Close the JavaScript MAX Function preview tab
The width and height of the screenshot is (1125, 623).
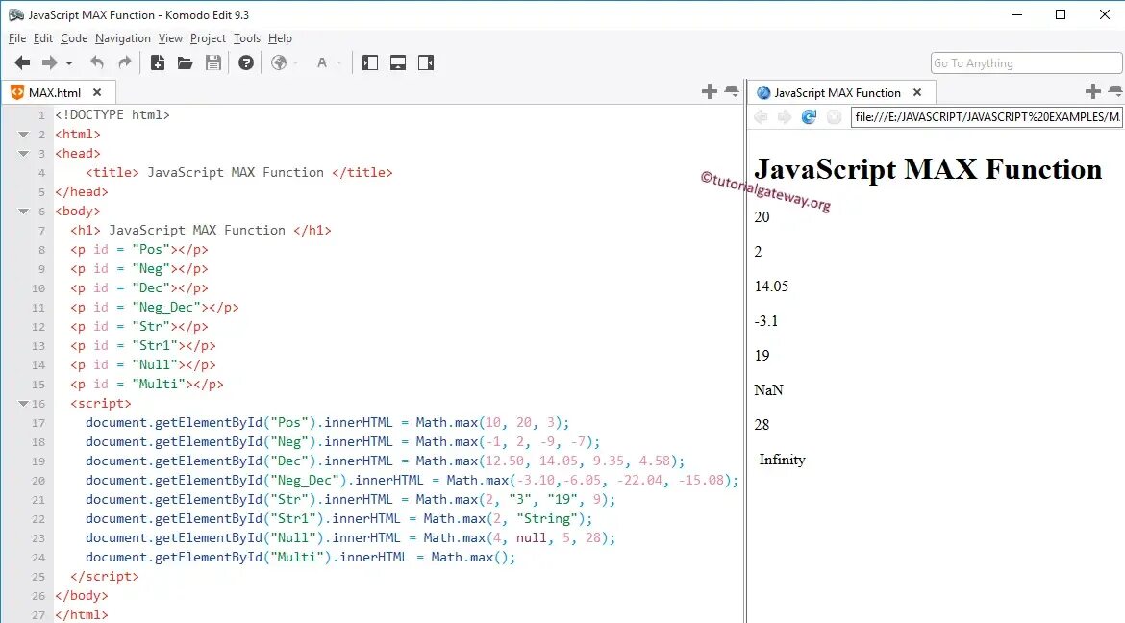click(917, 92)
